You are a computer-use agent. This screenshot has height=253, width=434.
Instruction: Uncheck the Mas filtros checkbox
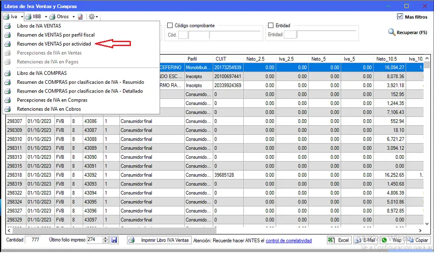(400, 17)
